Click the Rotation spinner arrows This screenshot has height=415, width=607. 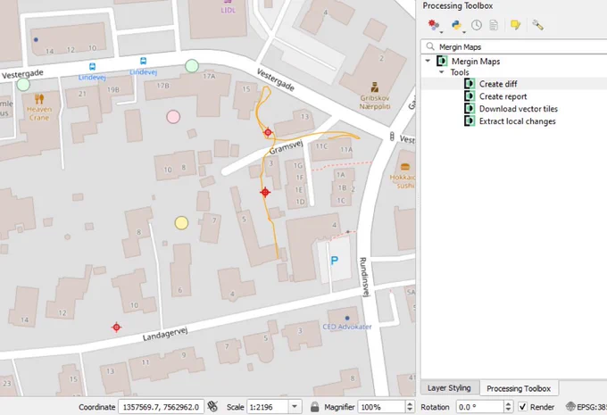[508, 407]
